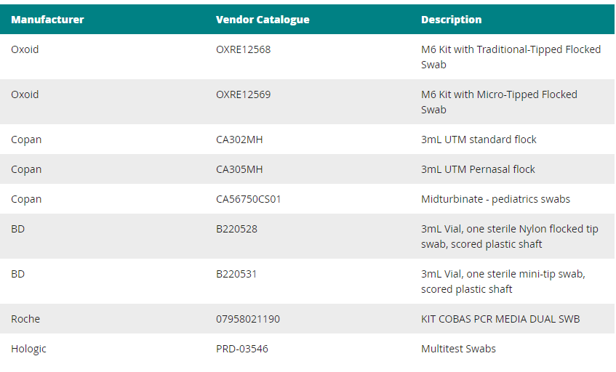Click the Midturbinate pediatrics swabs description

(x=495, y=199)
